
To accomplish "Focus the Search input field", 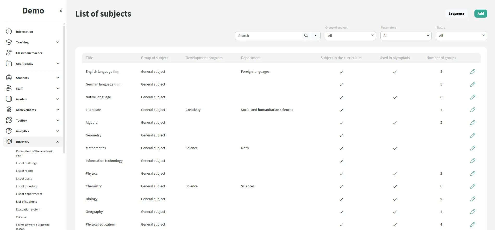I will 268,36.
